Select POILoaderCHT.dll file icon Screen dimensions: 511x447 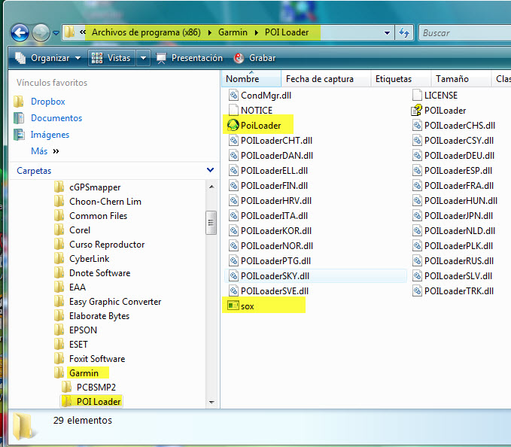[x=233, y=141]
